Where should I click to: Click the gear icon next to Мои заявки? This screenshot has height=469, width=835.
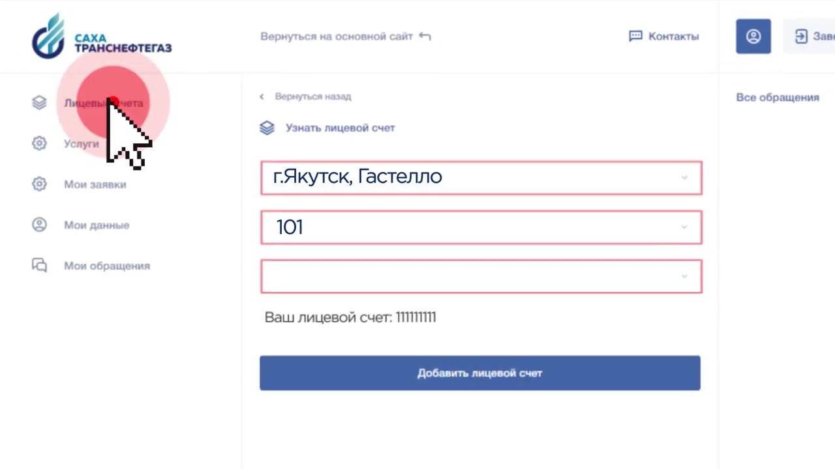(x=39, y=184)
